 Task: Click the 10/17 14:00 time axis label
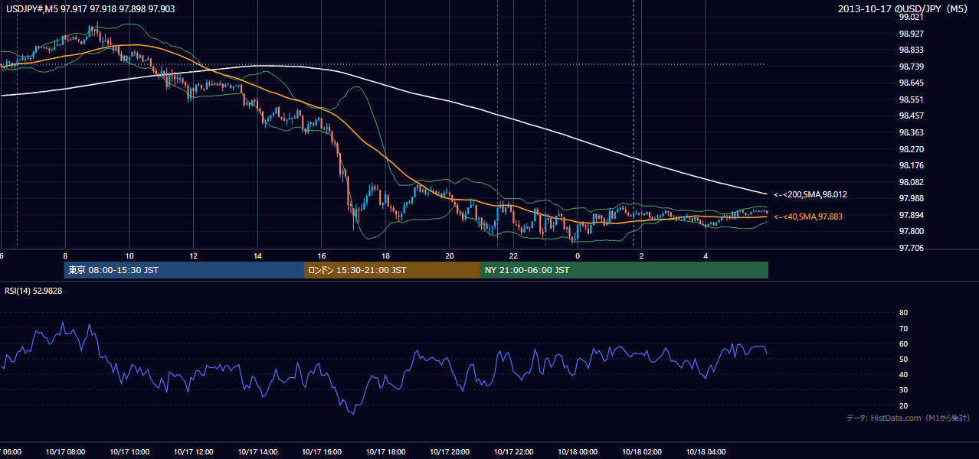pyautogui.click(x=257, y=452)
